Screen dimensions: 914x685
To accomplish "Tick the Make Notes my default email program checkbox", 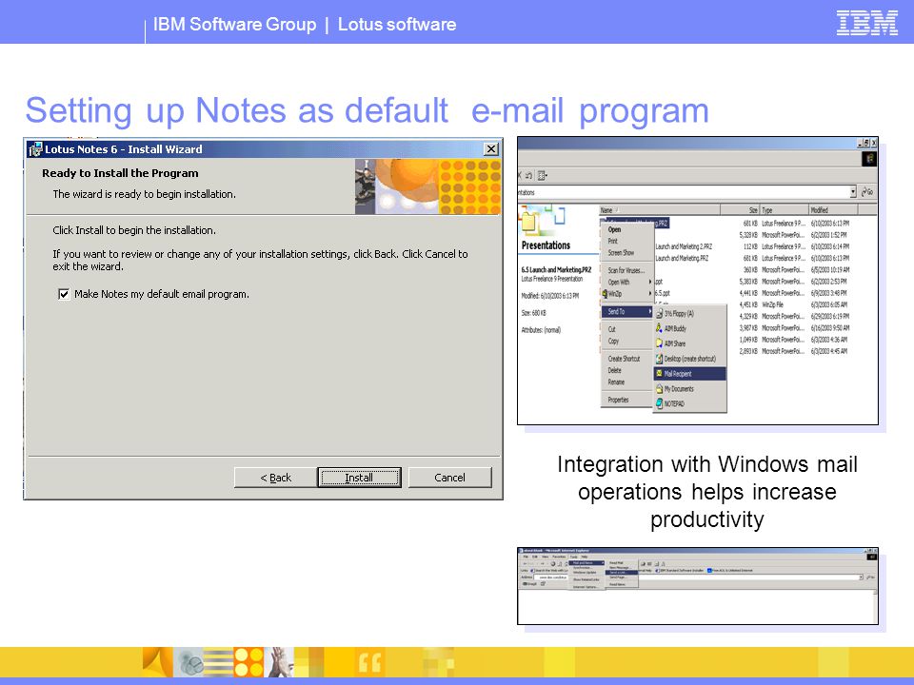I will [x=64, y=294].
